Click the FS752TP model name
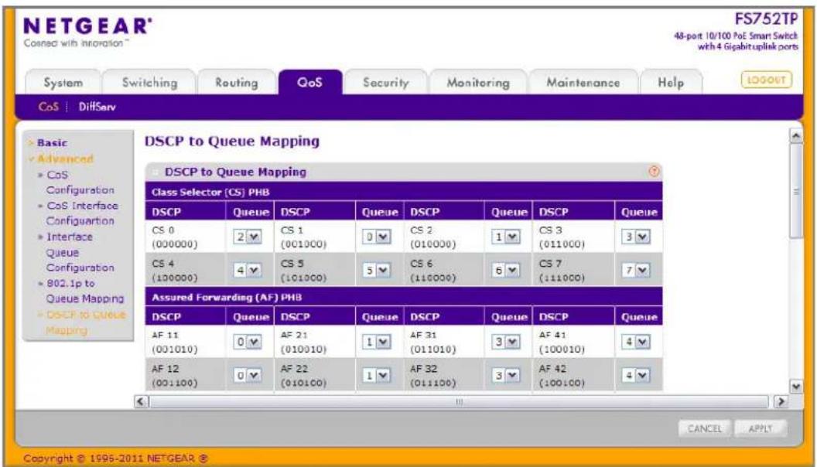 (x=765, y=19)
